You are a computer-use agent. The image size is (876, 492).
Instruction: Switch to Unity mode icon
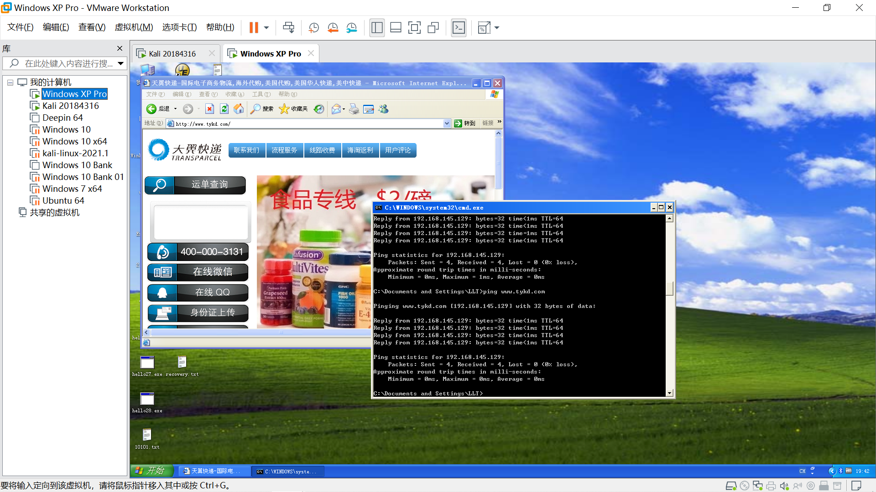(x=433, y=28)
